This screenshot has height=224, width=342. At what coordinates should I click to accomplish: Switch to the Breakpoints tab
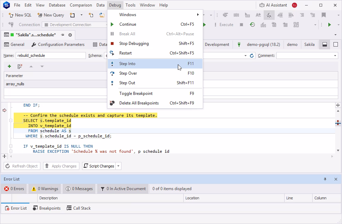[x=47, y=208]
